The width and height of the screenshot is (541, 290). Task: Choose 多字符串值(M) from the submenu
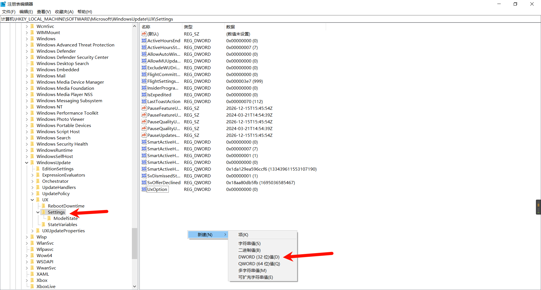pyautogui.click(x=263, y=270)
